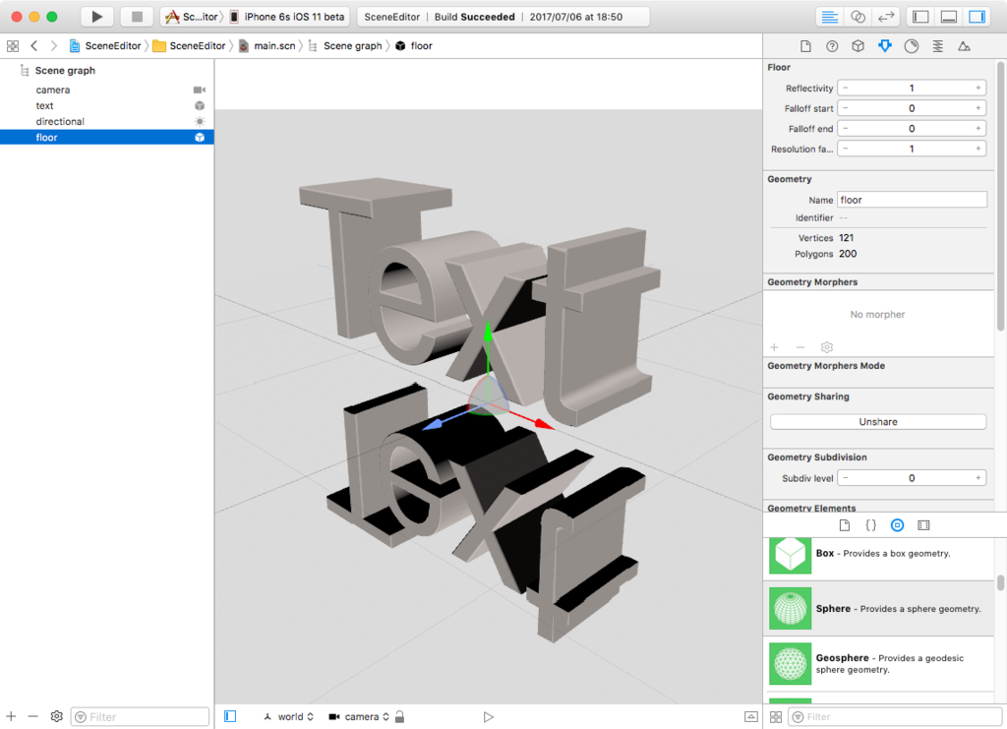Decrease the Reflectivity value

(845, 88)
